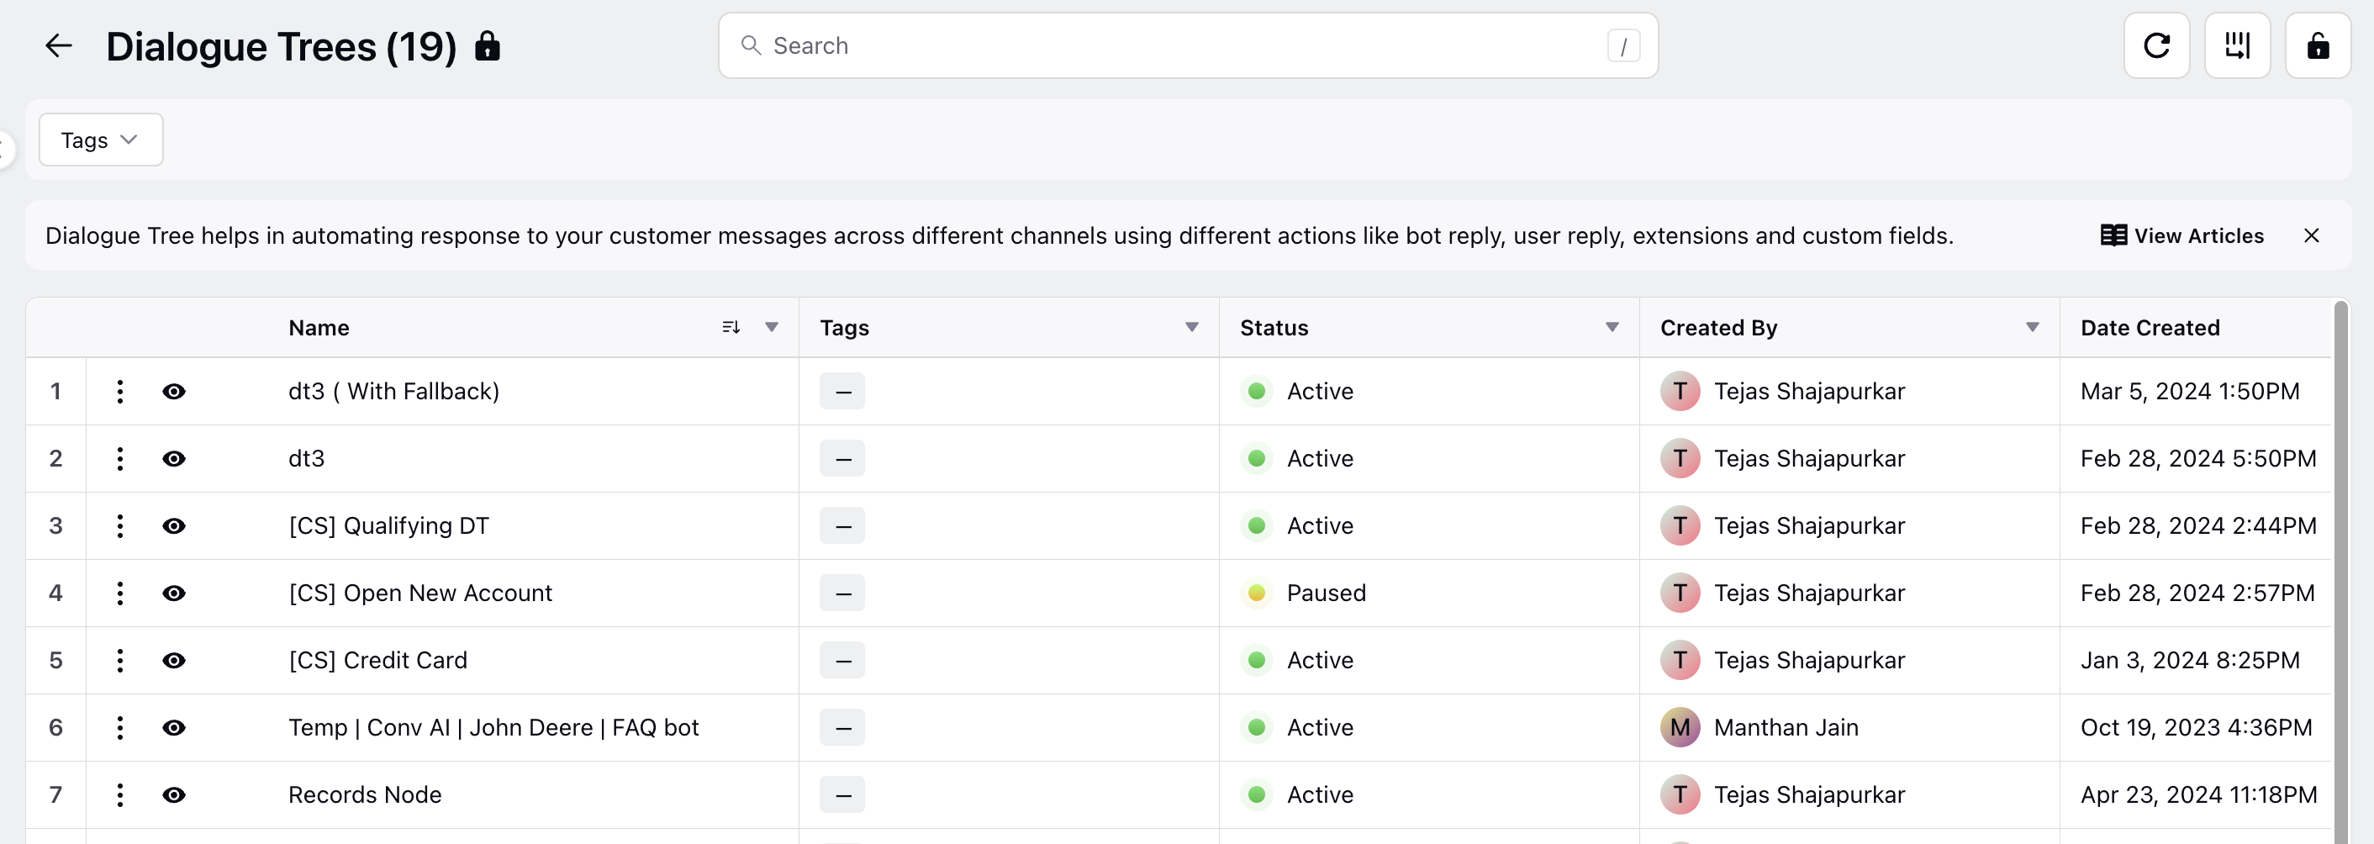The width and height of the screenshot is (2374, 844).
Task: Preview Records Node with eye icon
Action: (x=173, y=795)
